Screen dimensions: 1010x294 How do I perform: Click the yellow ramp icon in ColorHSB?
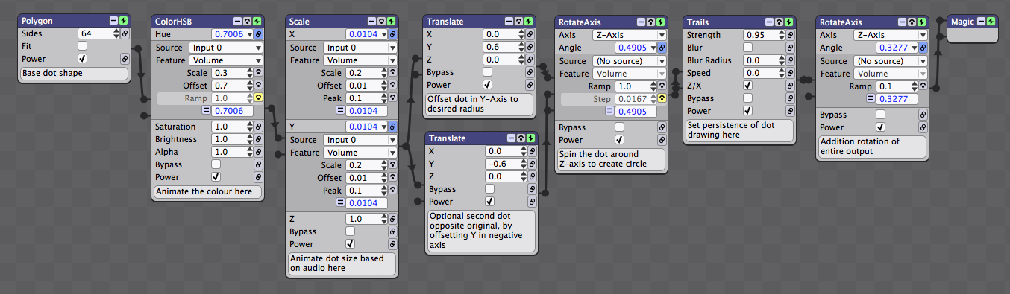click(258, 98)
